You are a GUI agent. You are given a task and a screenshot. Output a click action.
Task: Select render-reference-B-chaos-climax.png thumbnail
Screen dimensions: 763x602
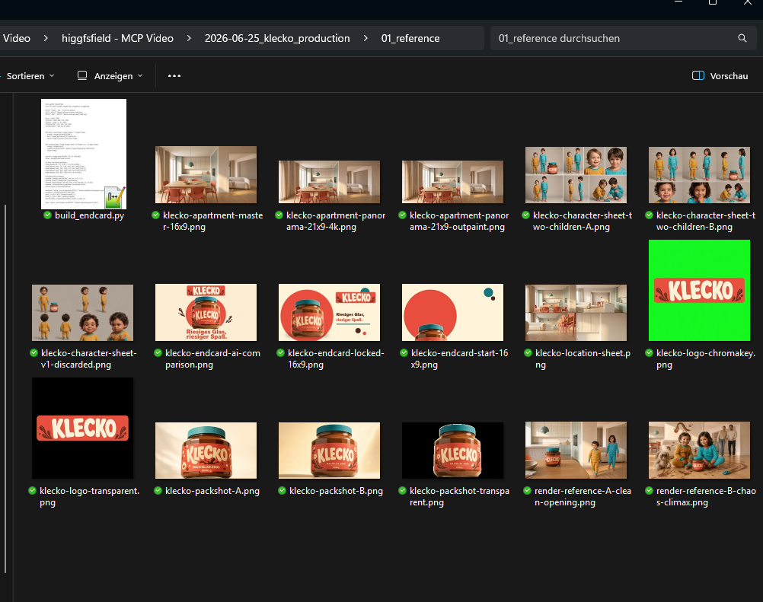699,451
